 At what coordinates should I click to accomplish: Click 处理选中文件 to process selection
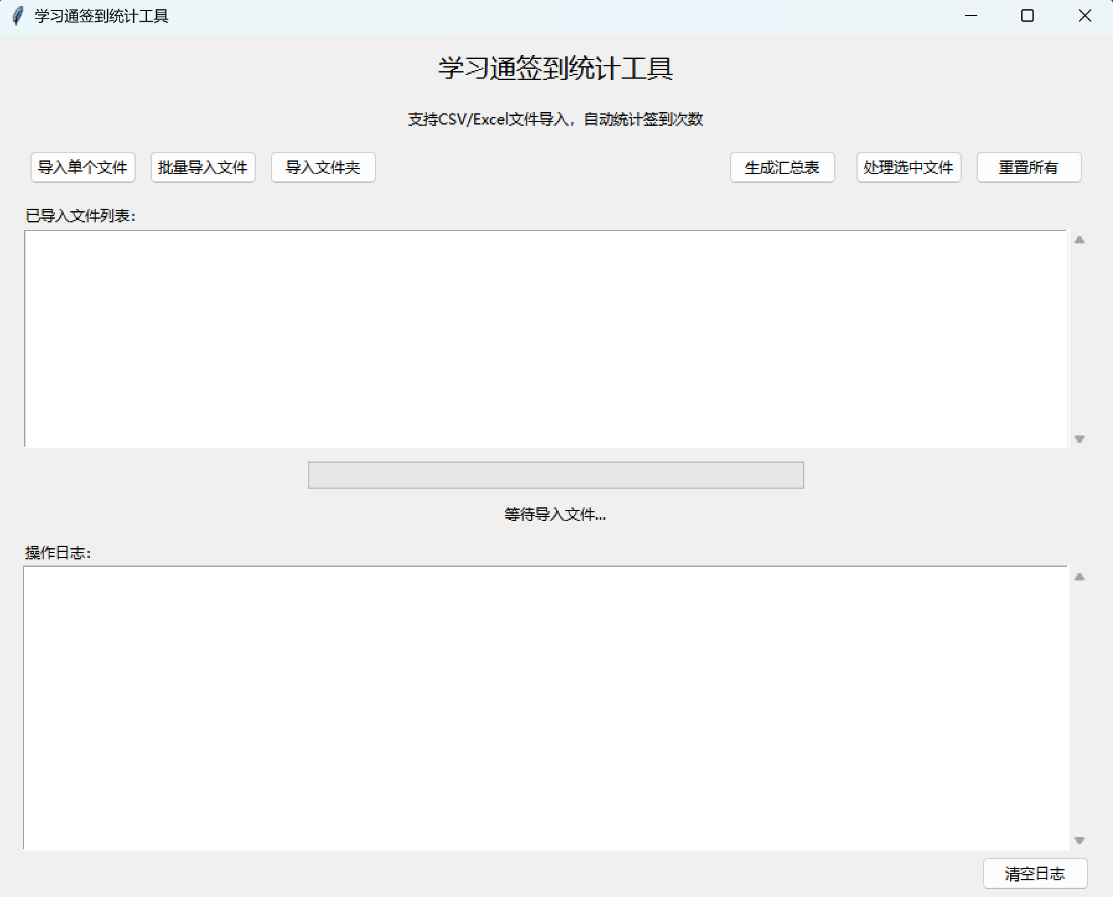point(909,167)
